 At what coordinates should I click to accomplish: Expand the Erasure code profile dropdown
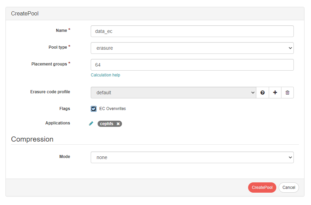point(173,93)
